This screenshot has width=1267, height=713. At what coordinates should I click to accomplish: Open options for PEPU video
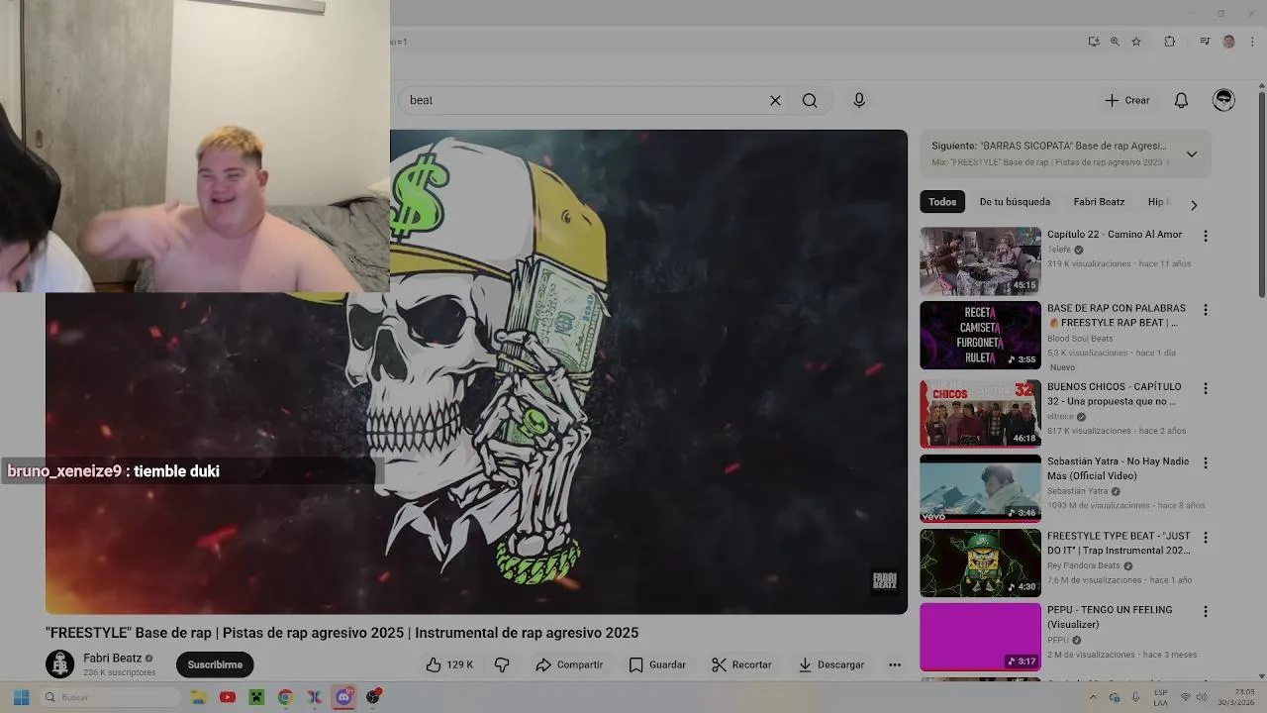1205,611
